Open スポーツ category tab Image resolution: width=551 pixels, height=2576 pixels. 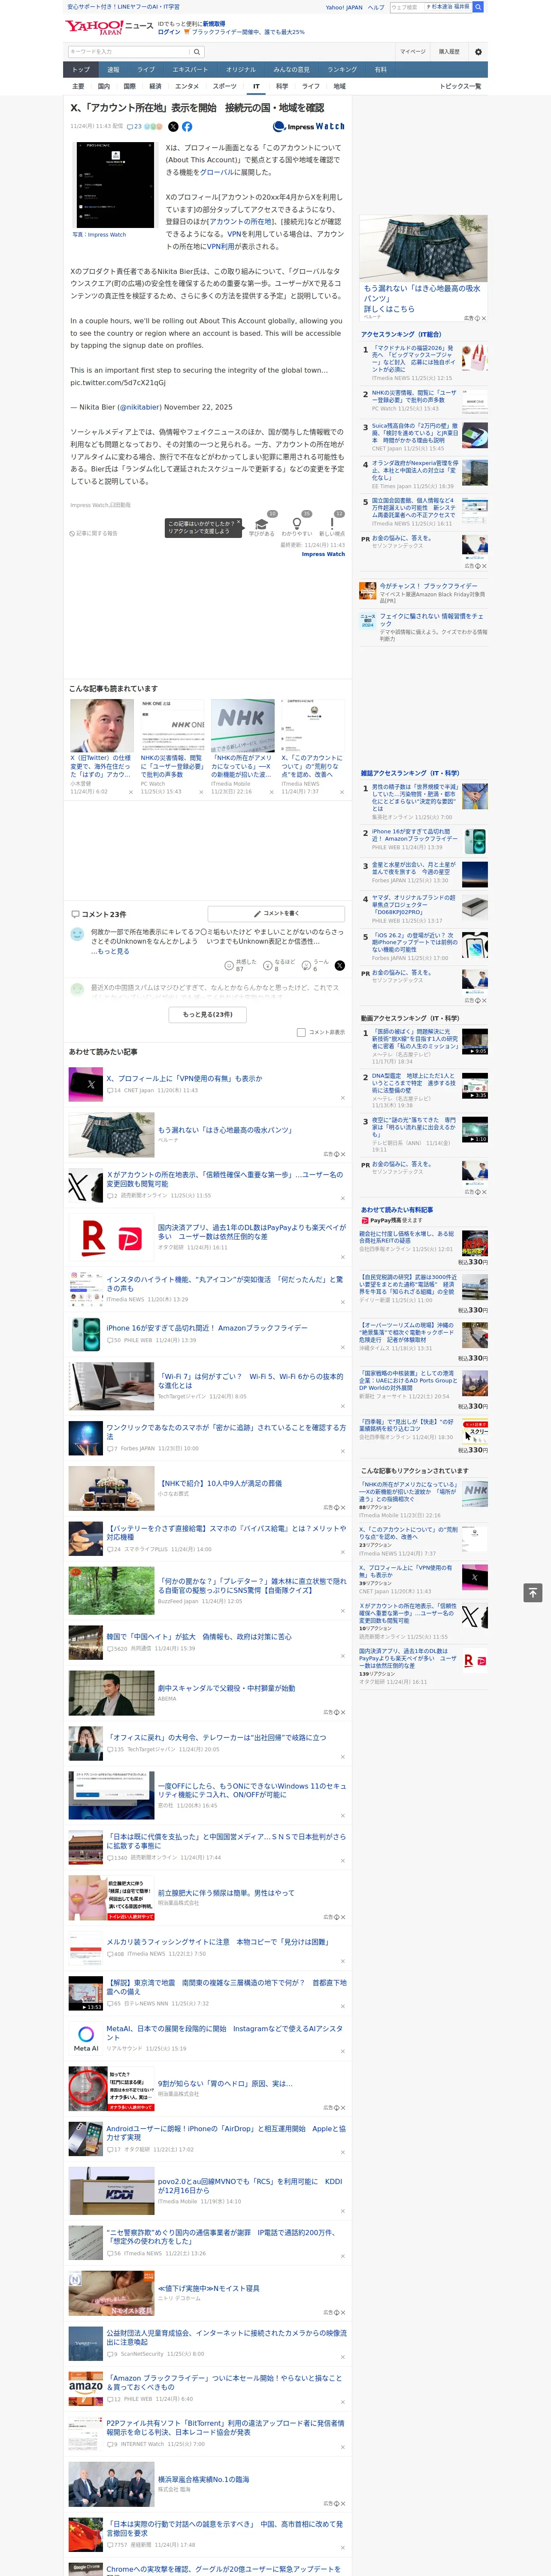(225, 86)
